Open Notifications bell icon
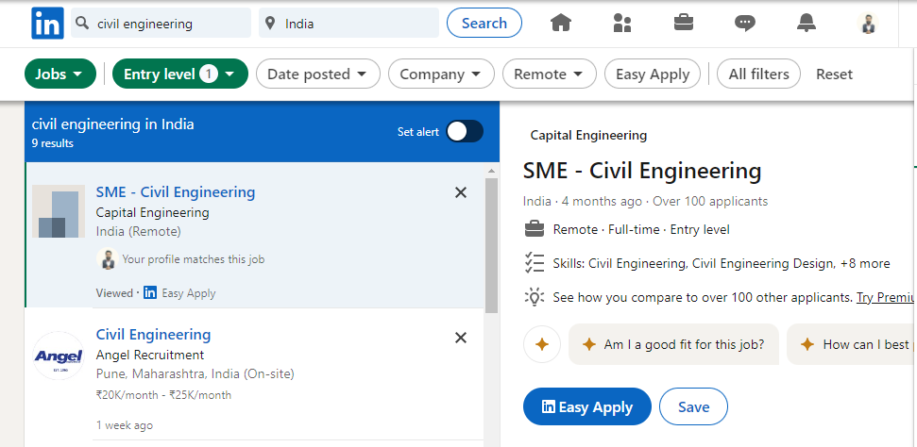917x447 pixels. [x=807, y=23]
